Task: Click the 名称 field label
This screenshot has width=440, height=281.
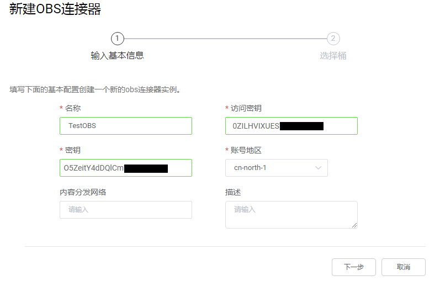Action: (73, 108)
